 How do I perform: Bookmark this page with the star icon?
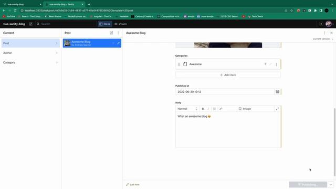click(291, 10)
